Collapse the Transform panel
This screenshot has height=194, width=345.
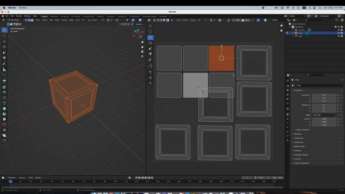(298, 91)
